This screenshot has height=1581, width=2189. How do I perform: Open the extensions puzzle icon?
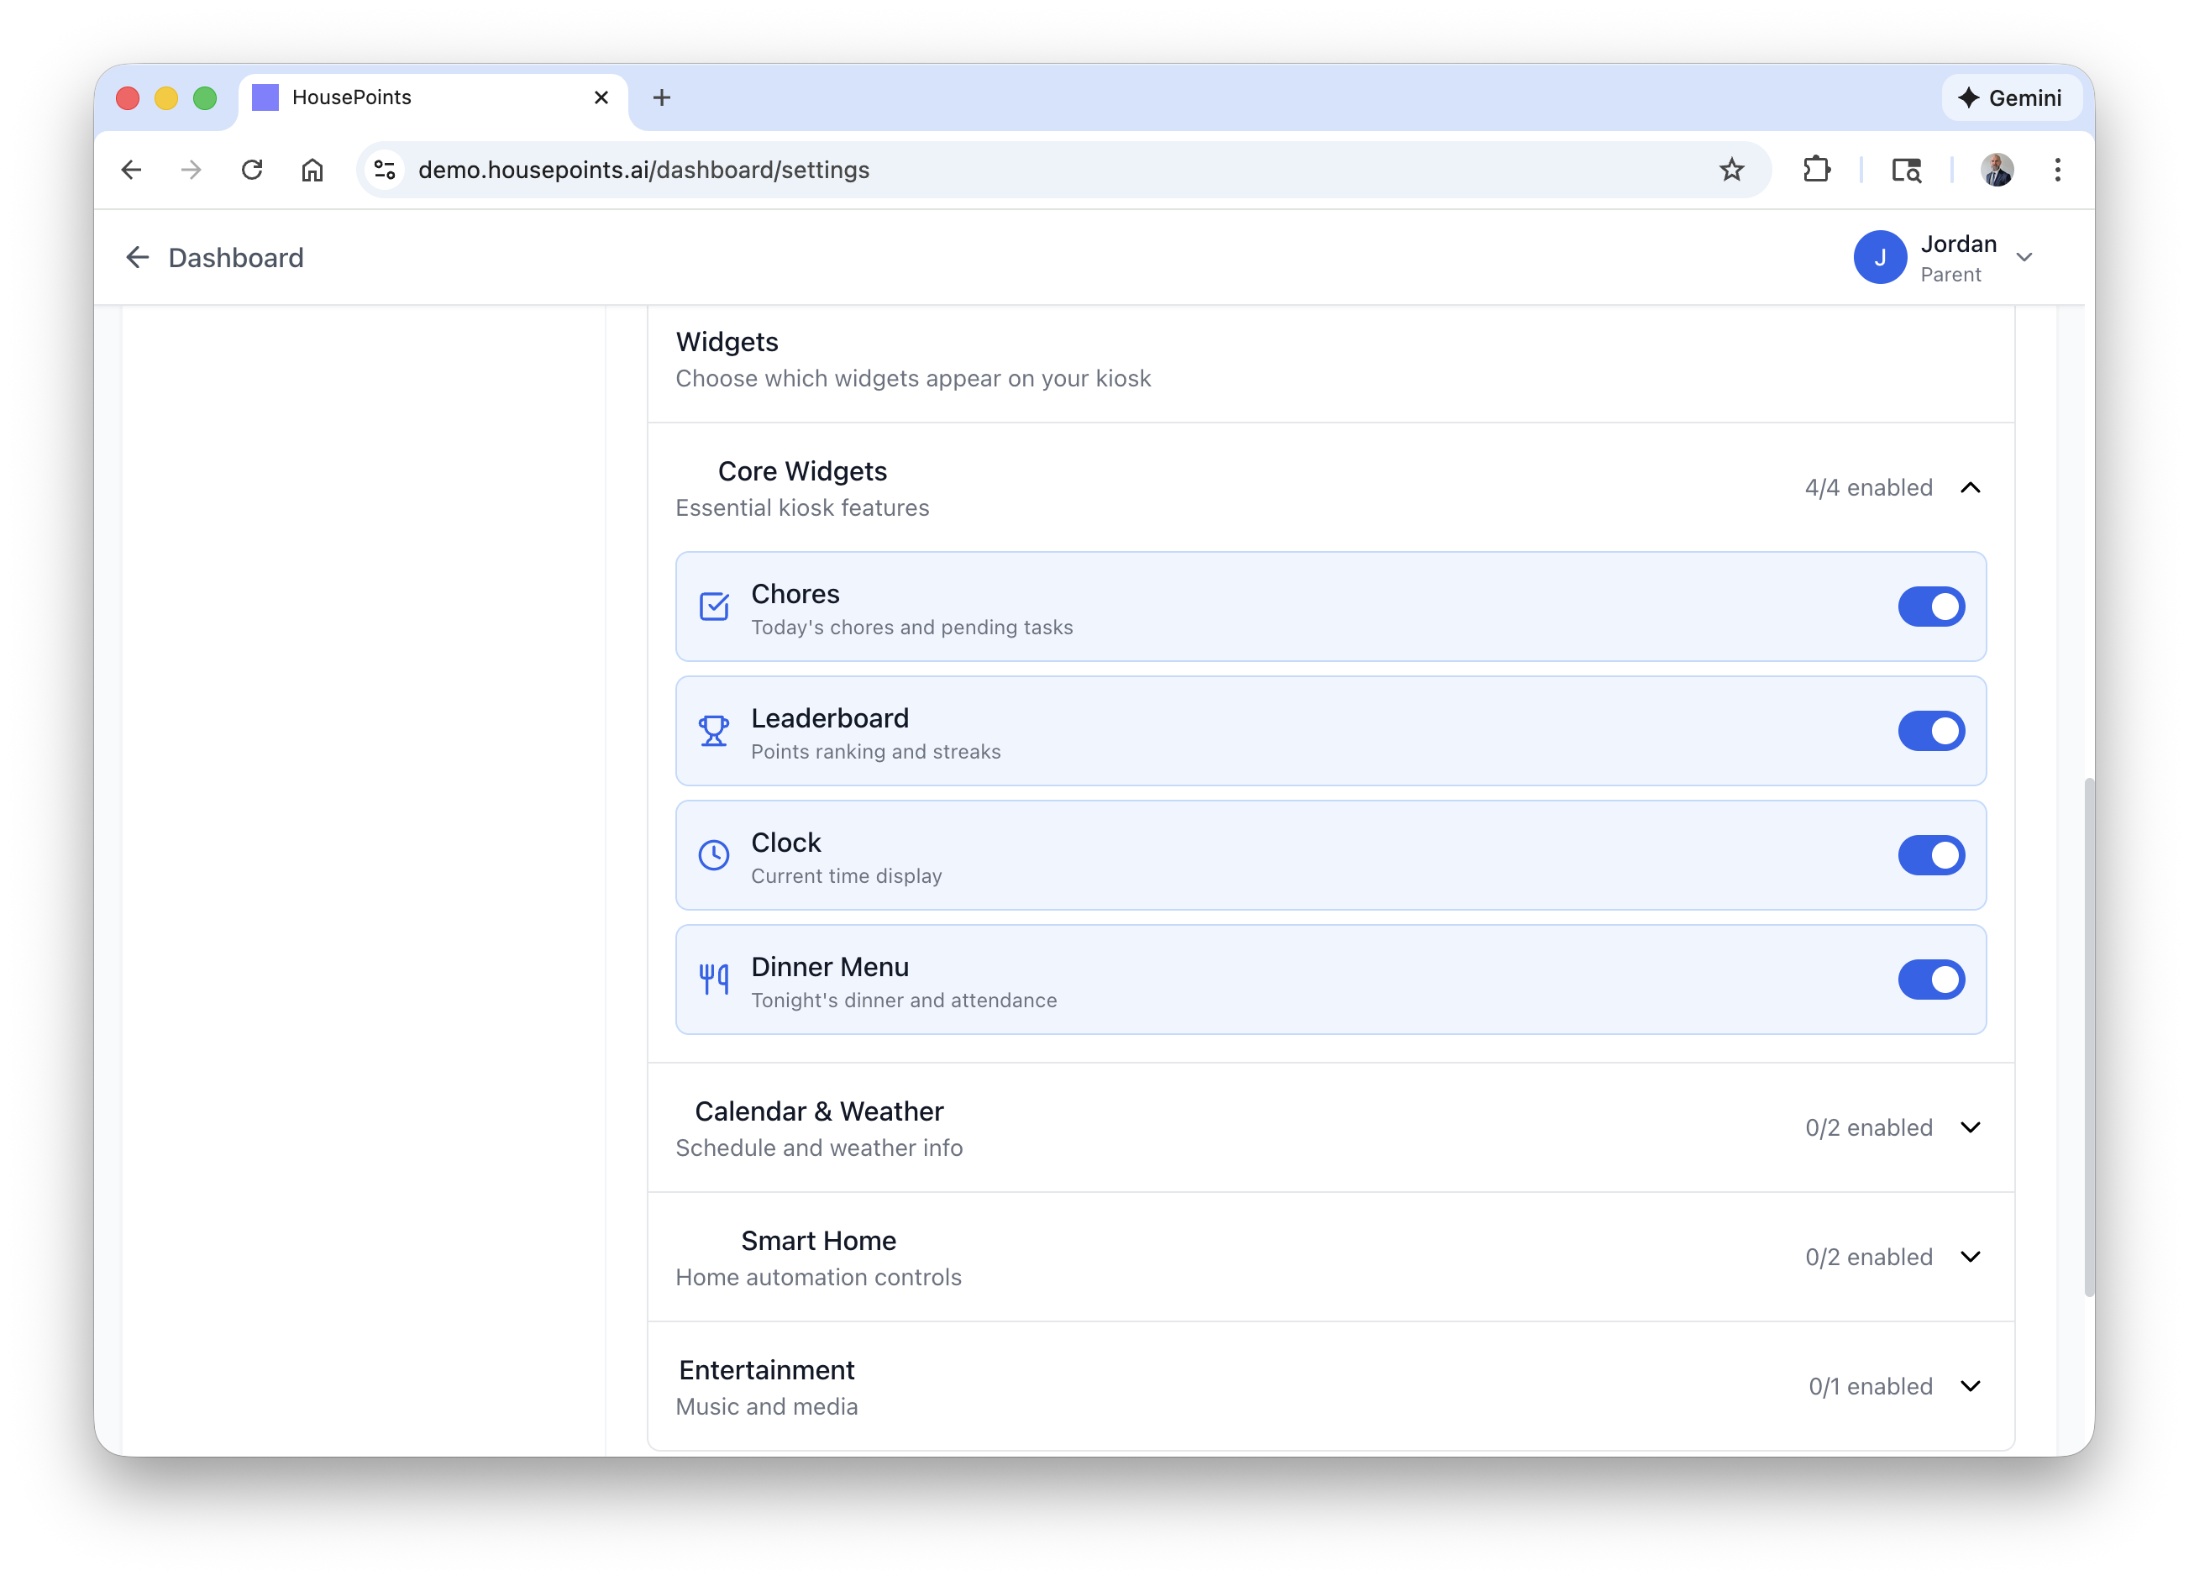(1816, 170)
